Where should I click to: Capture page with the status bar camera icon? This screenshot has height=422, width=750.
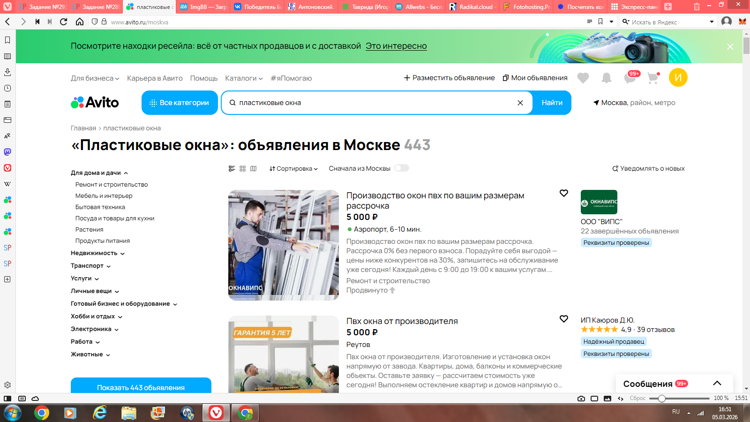(x=581, y=399)
